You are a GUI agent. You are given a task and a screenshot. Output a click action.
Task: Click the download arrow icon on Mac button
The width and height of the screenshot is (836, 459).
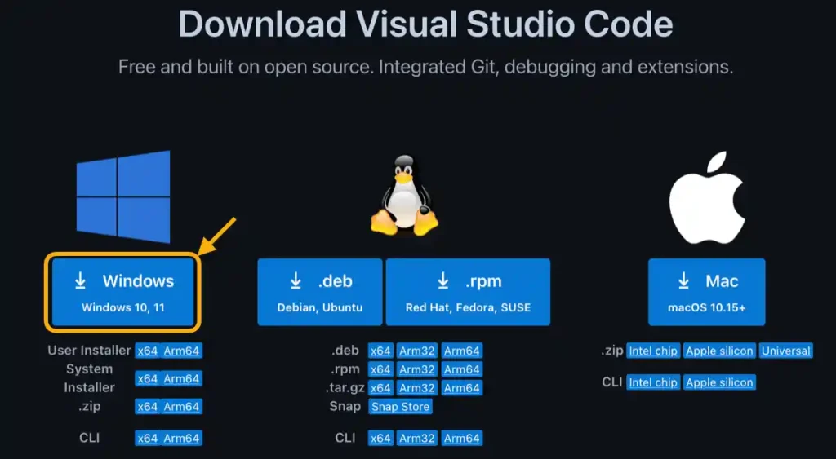[684, 280]
